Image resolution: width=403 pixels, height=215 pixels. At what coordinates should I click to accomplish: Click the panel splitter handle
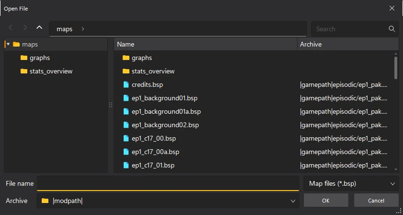111,105
